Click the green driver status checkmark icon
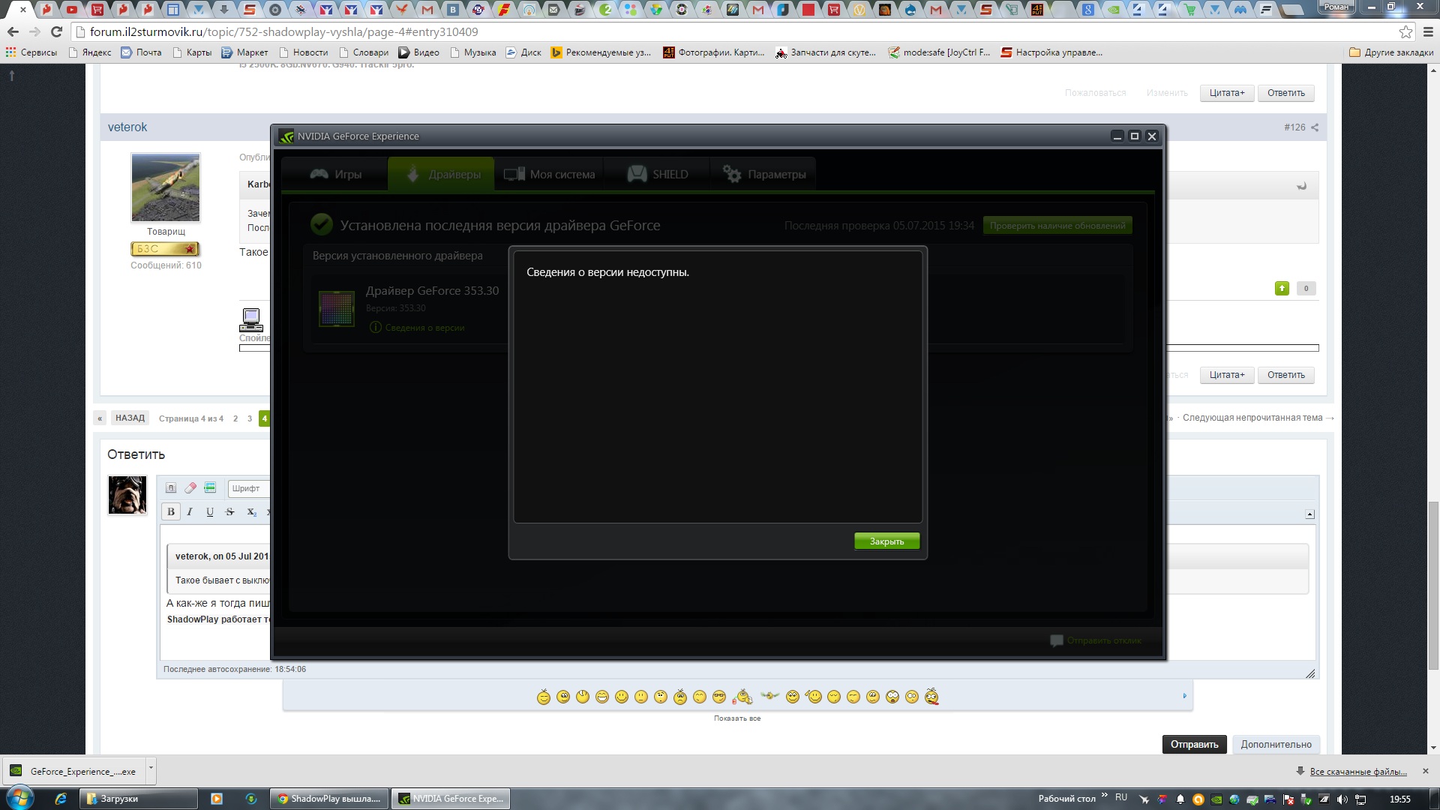The width and height of the screenshot is (1440, 810). 321,224
